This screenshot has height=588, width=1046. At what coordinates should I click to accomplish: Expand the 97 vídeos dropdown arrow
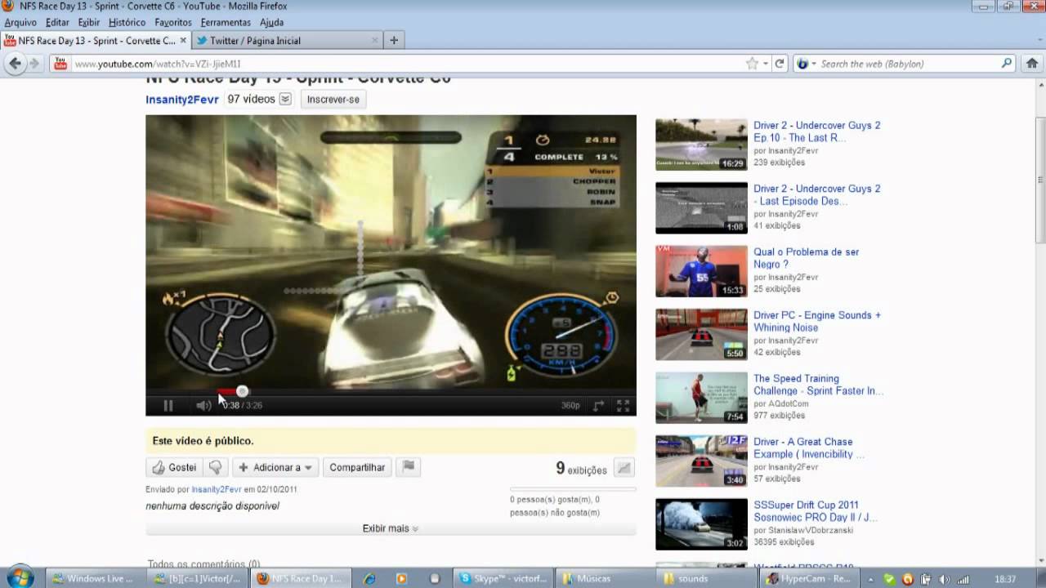[x=285, y=99]
